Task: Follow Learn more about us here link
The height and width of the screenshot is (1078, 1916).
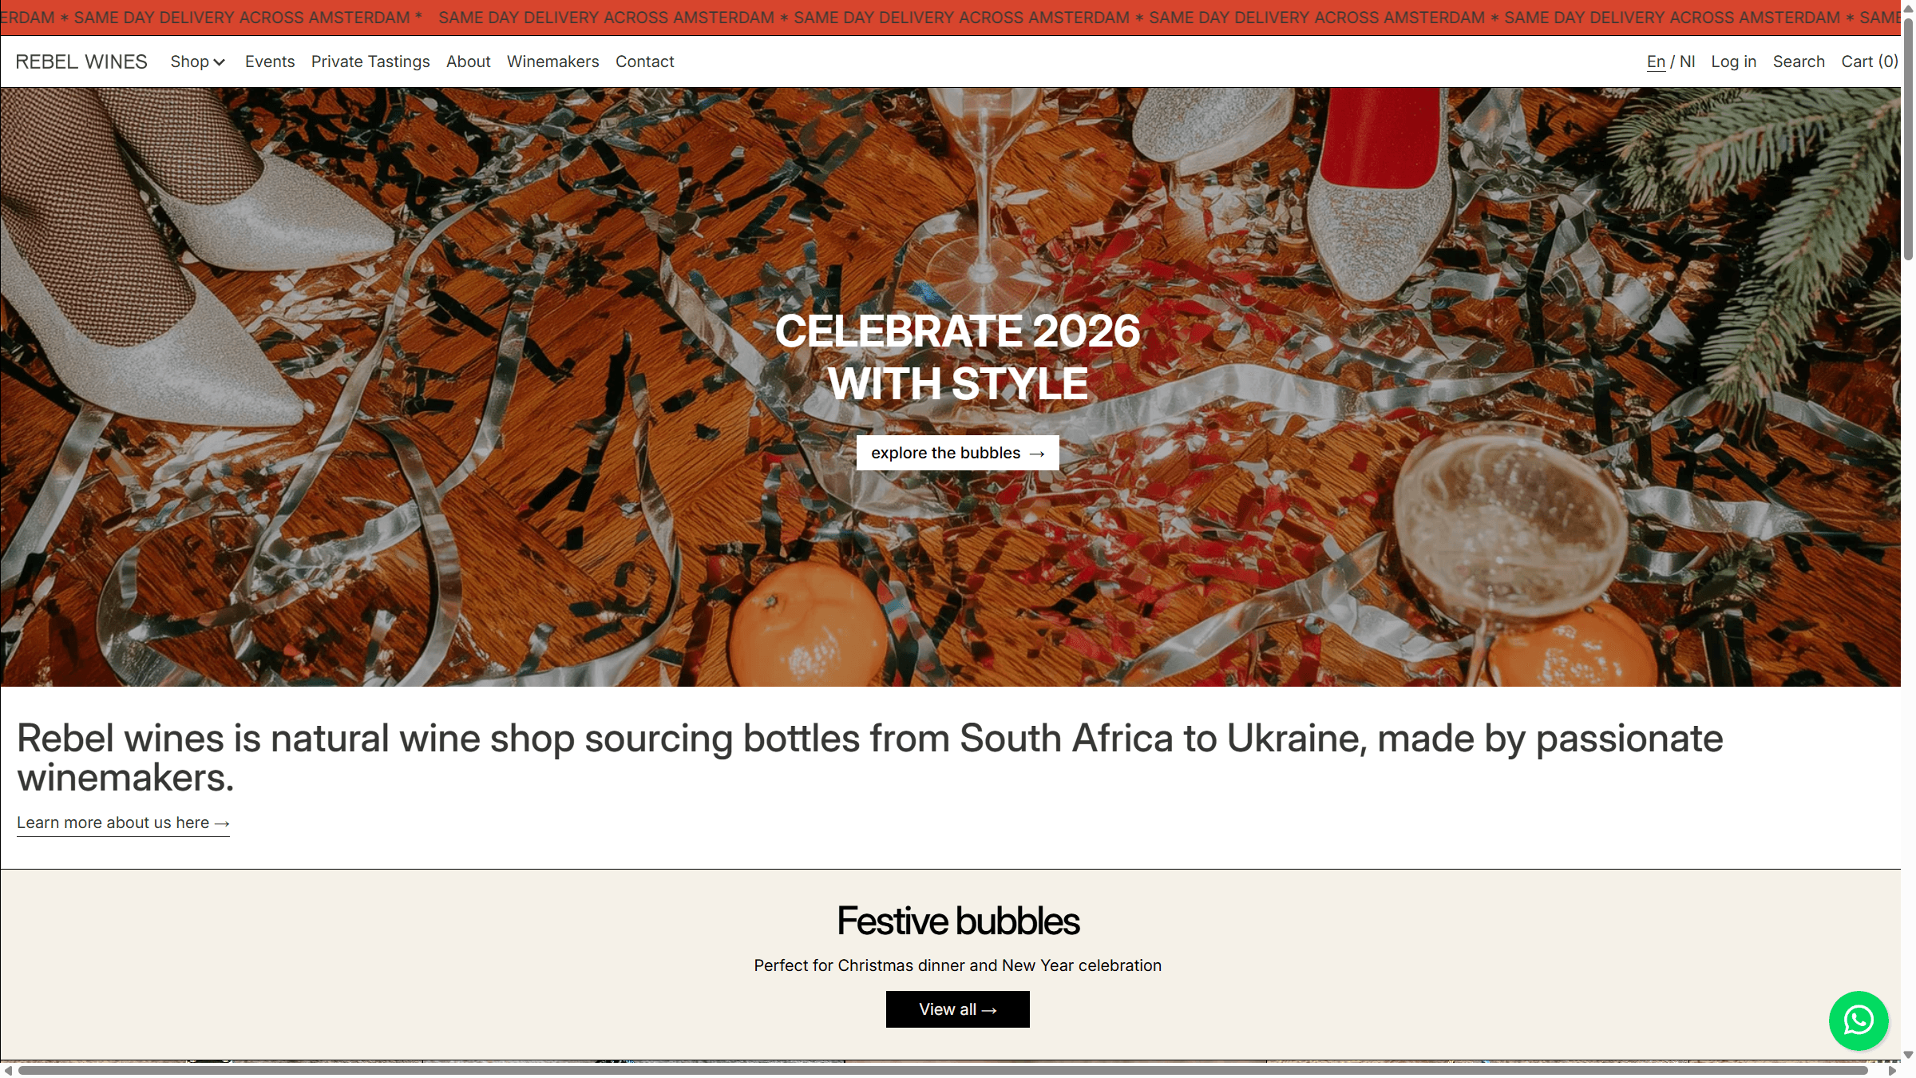Action: pos(123,822)
